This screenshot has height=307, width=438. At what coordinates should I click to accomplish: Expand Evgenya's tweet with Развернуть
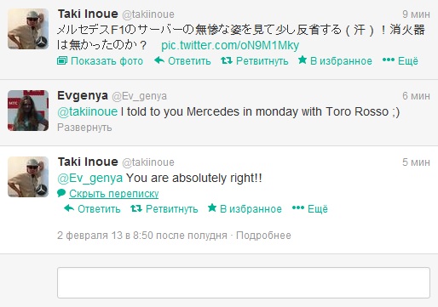click(84, 128)
